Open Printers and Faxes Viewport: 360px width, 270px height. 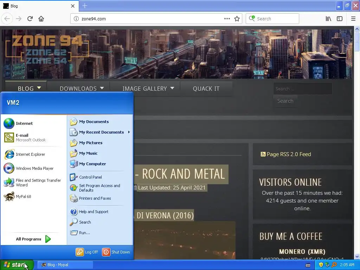click(x=100, y=198)
